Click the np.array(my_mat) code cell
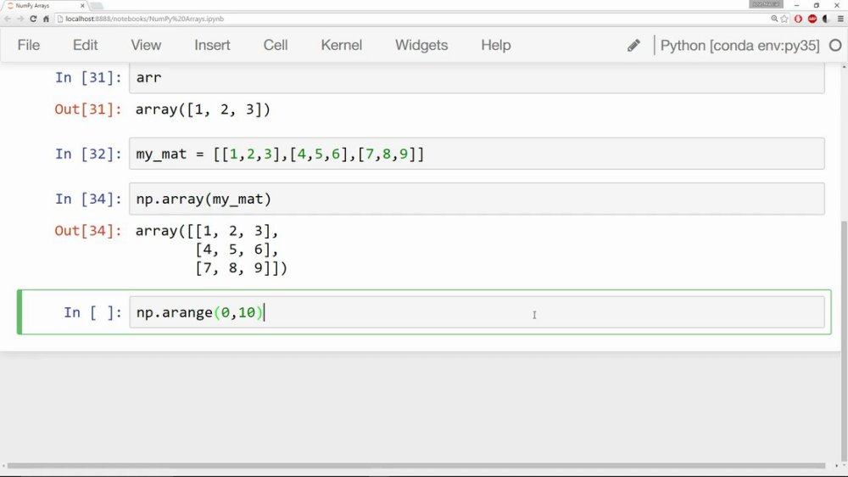 [x=477, y=199]
